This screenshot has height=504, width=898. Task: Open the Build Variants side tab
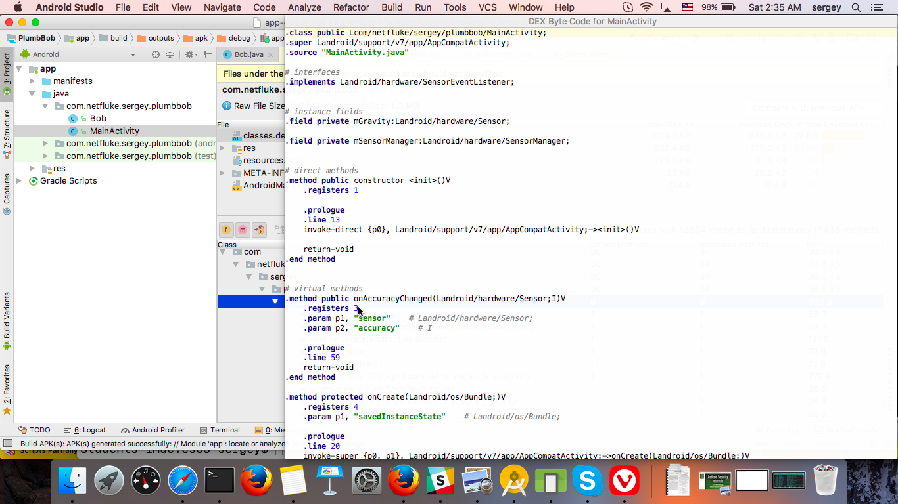coord(7,320)
